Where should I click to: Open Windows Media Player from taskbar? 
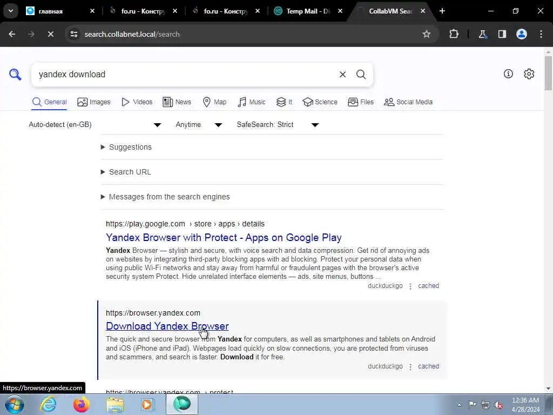coord(147,404)
